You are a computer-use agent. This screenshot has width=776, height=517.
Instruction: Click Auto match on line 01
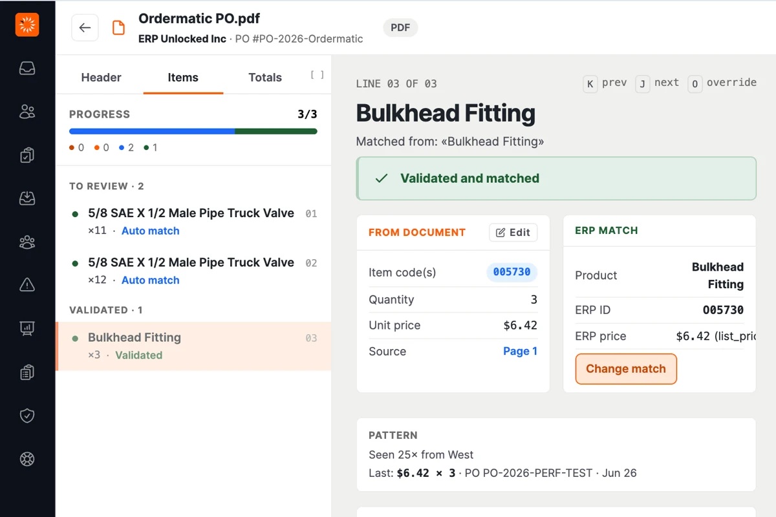150,231
